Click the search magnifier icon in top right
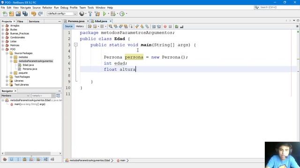Screen dimensions: 300x168 (x=256, y=7)
